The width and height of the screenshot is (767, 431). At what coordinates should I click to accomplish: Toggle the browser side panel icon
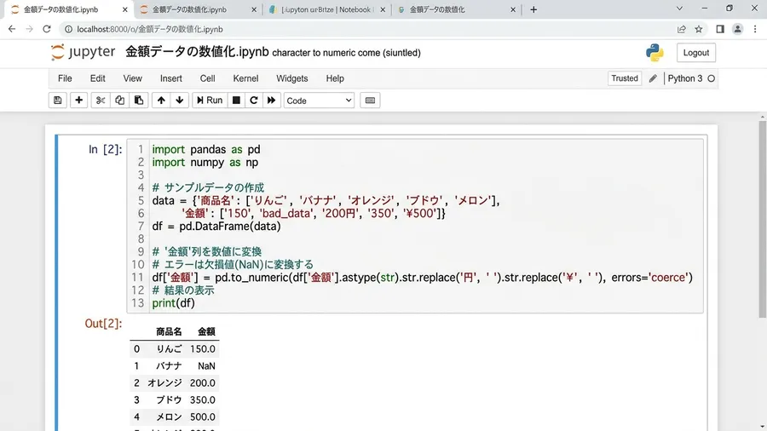[720, 29]
